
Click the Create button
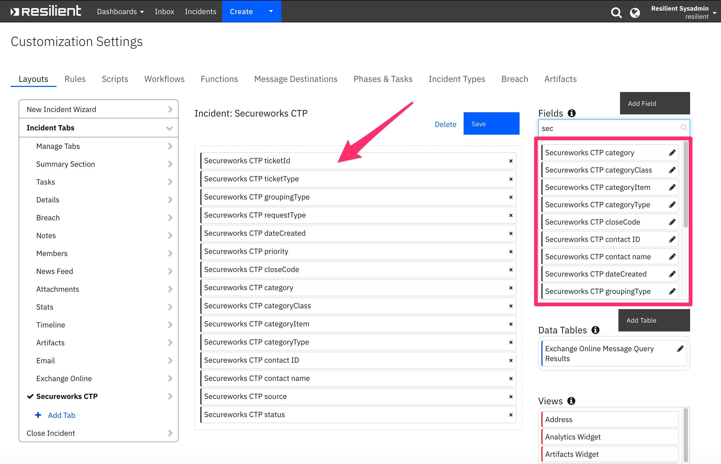241,11
